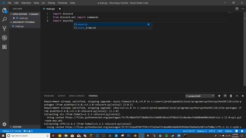Change line endings via CRLF

tap(220, 131)
